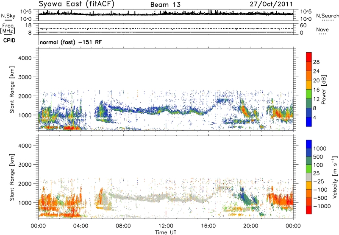339x235 pixels.
Task: Click the '4000' tick on the power panel axis
Action: (25, 58)
